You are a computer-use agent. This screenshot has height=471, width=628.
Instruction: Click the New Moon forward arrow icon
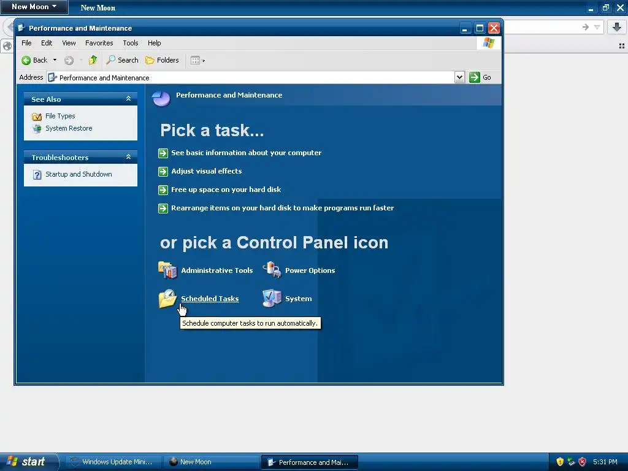click(586, 27)
